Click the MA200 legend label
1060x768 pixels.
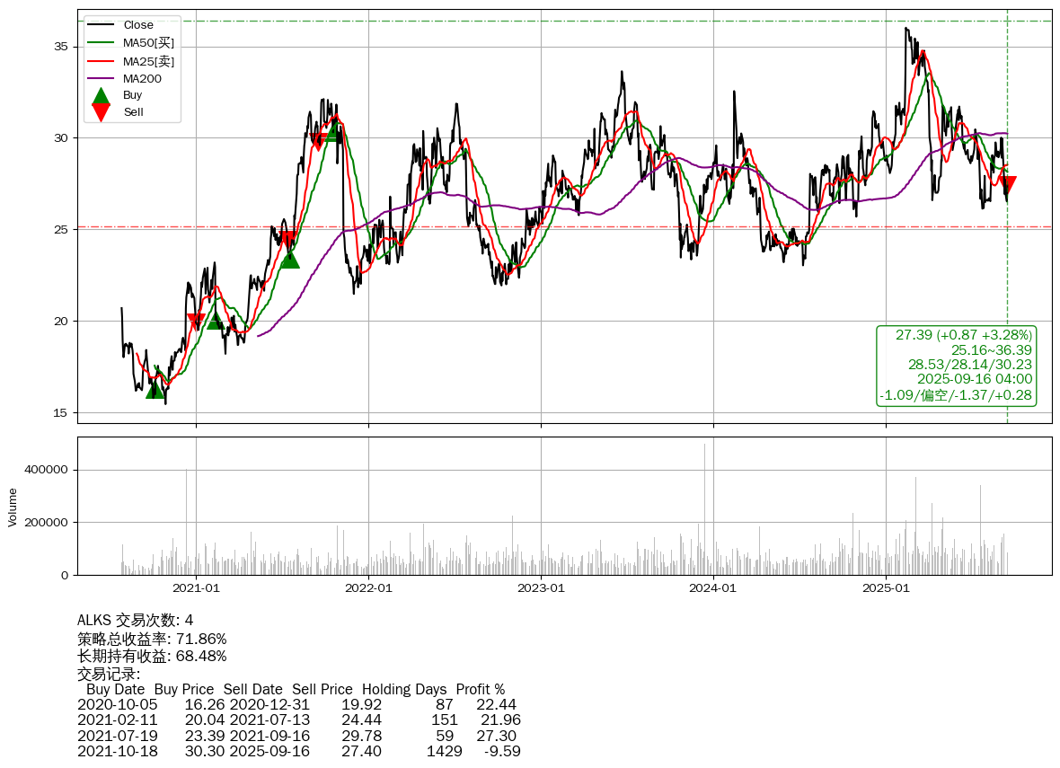[x=142, y=78]
